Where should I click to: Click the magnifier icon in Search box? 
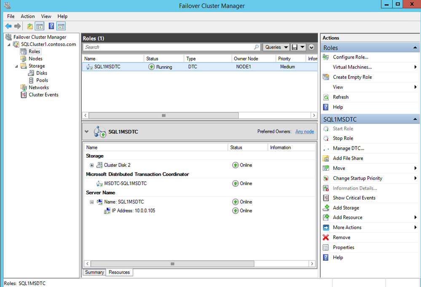[x=256, y=47]
